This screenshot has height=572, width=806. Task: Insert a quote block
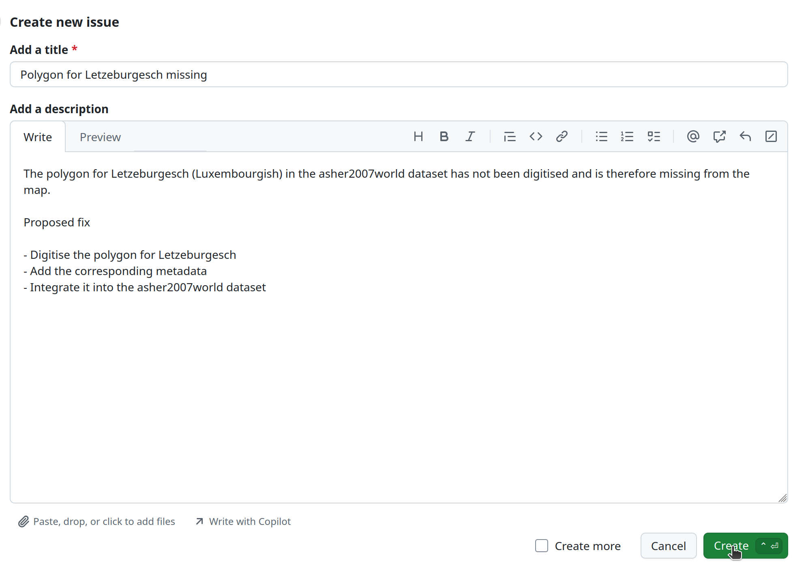510,137
